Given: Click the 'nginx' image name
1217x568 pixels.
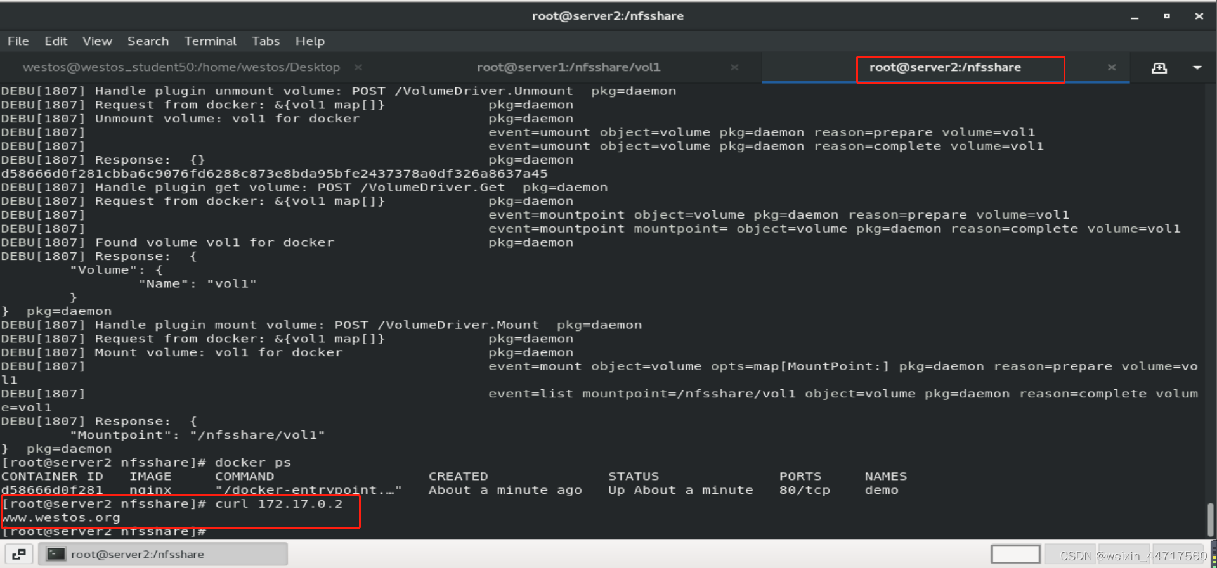Looking at the screenshot, I should [150, 490].
